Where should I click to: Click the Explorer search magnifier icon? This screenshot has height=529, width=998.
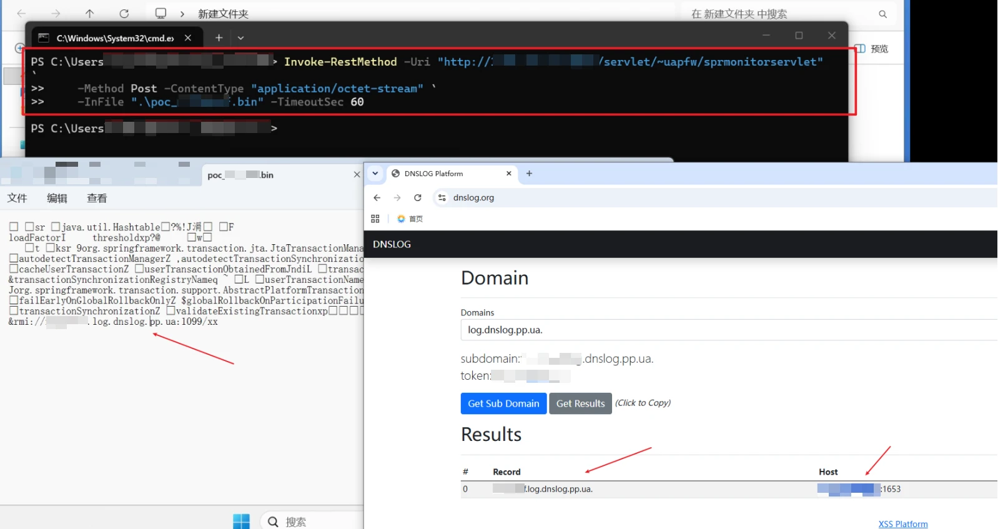point(882,14)
